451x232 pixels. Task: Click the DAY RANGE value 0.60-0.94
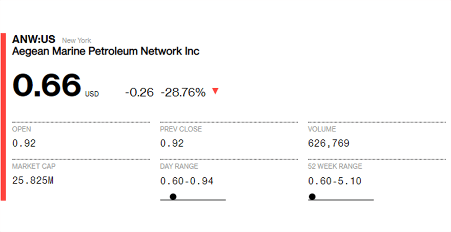click(x=187, y=181)
